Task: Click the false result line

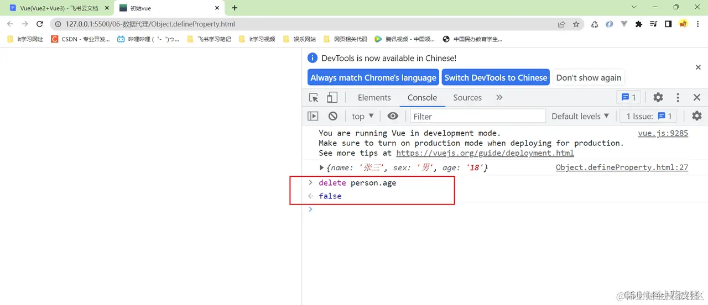Action: click(x=330, y=196)
